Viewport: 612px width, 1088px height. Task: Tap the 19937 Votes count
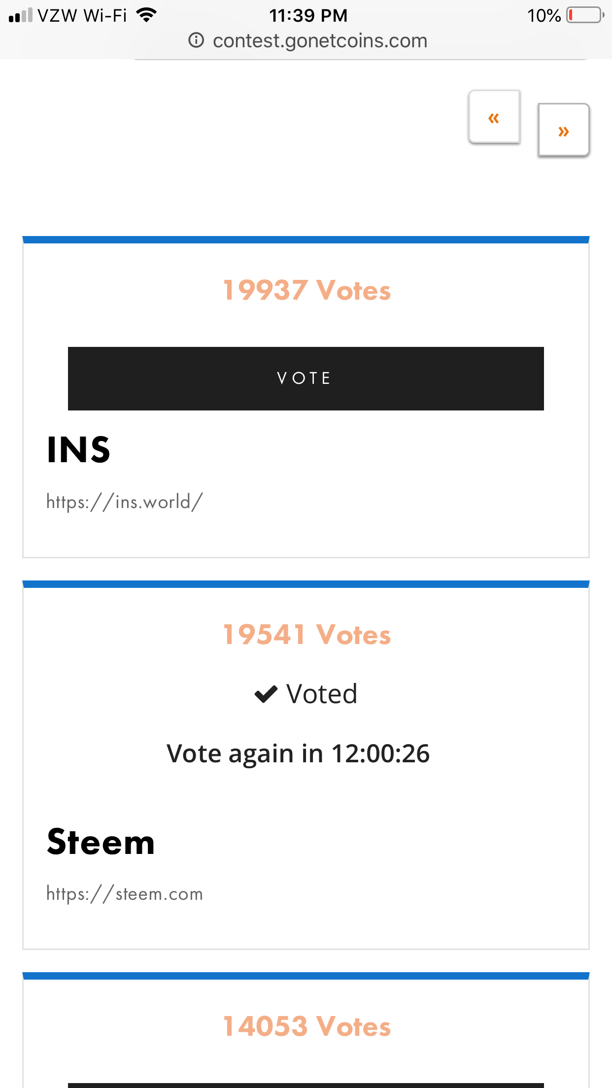[x=306, y=290]
